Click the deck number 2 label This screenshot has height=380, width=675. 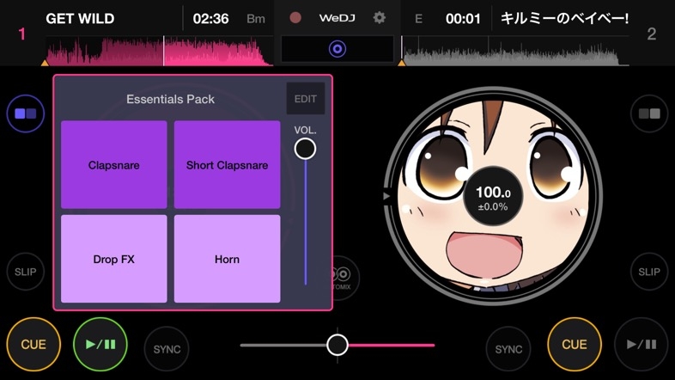[652, 34]
